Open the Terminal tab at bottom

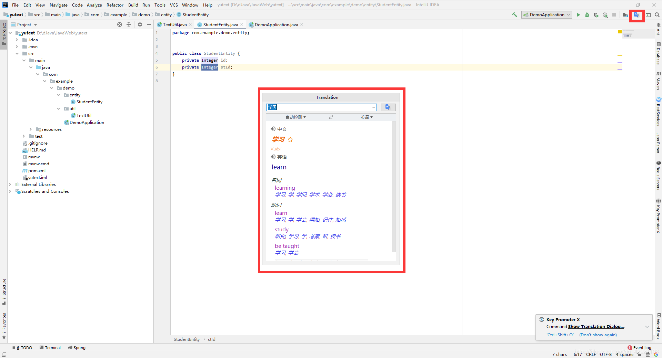click(50, 348)
